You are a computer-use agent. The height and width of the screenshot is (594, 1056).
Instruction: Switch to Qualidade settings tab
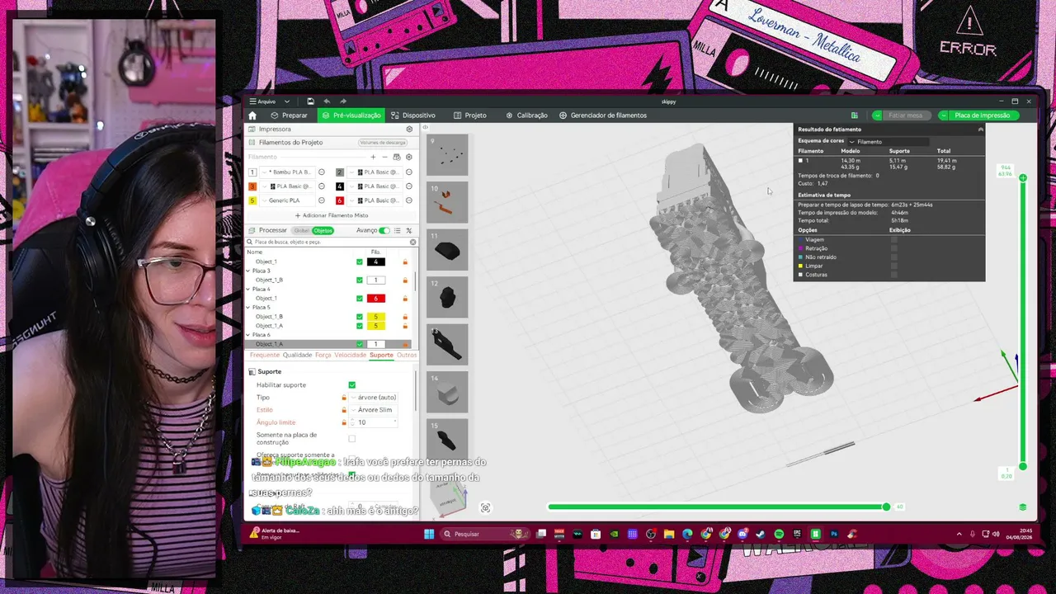click(297, 356)
